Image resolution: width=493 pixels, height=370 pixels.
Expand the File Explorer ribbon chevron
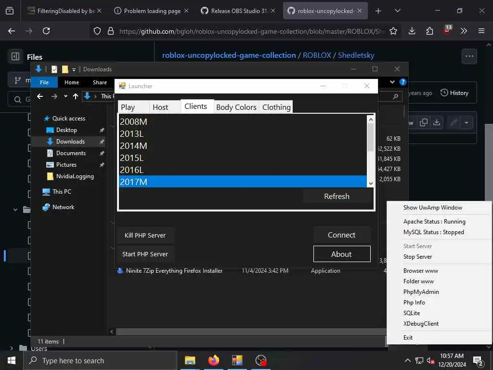[392, 82]
